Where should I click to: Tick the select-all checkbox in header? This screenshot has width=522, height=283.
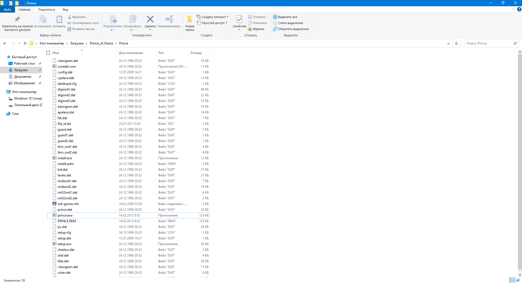(48, 53)
